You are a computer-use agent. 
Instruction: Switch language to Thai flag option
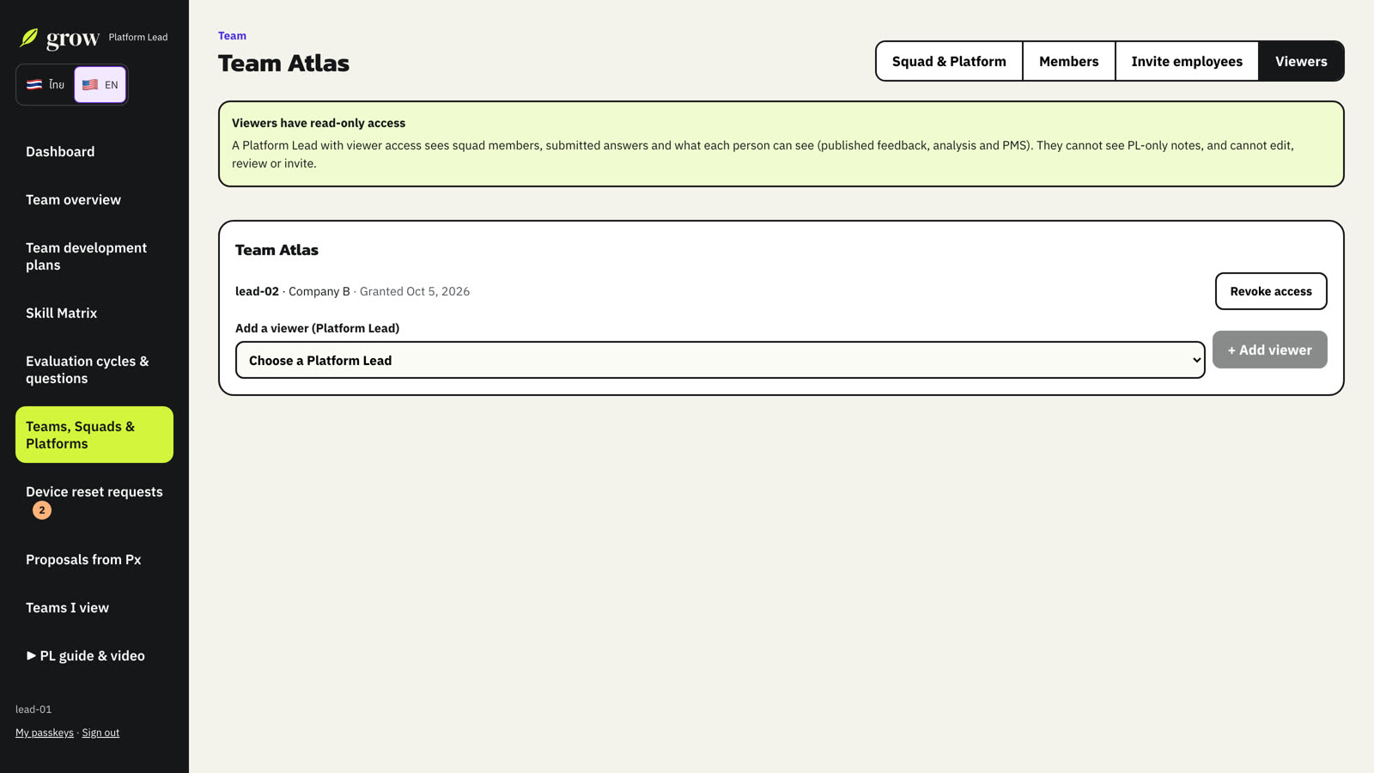tap(46, 85)
